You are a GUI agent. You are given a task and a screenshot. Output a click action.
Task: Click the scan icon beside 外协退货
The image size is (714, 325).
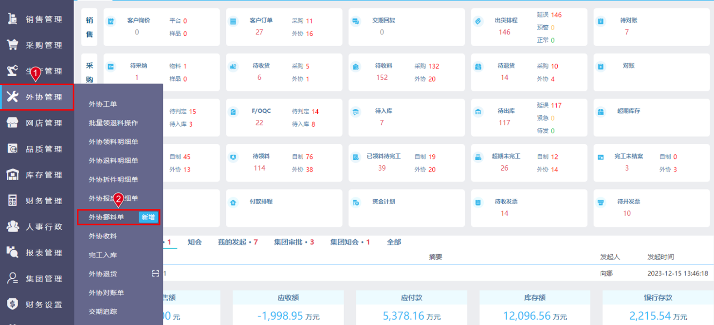pos(155,274)
